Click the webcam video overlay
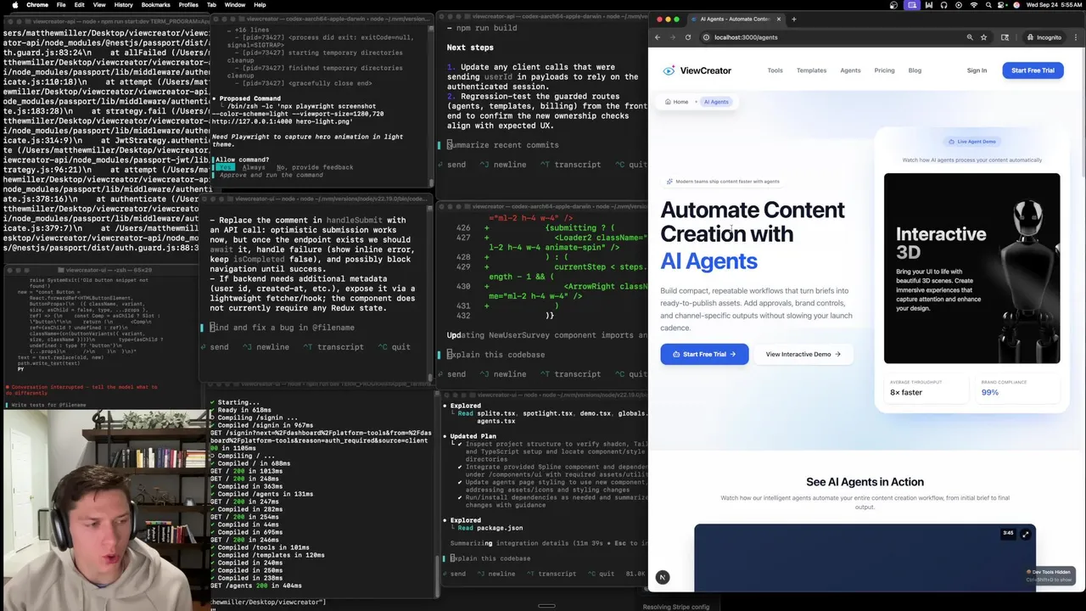This screenshot has width=1086, height=611. pyautogui.click(x=104, y=509)
